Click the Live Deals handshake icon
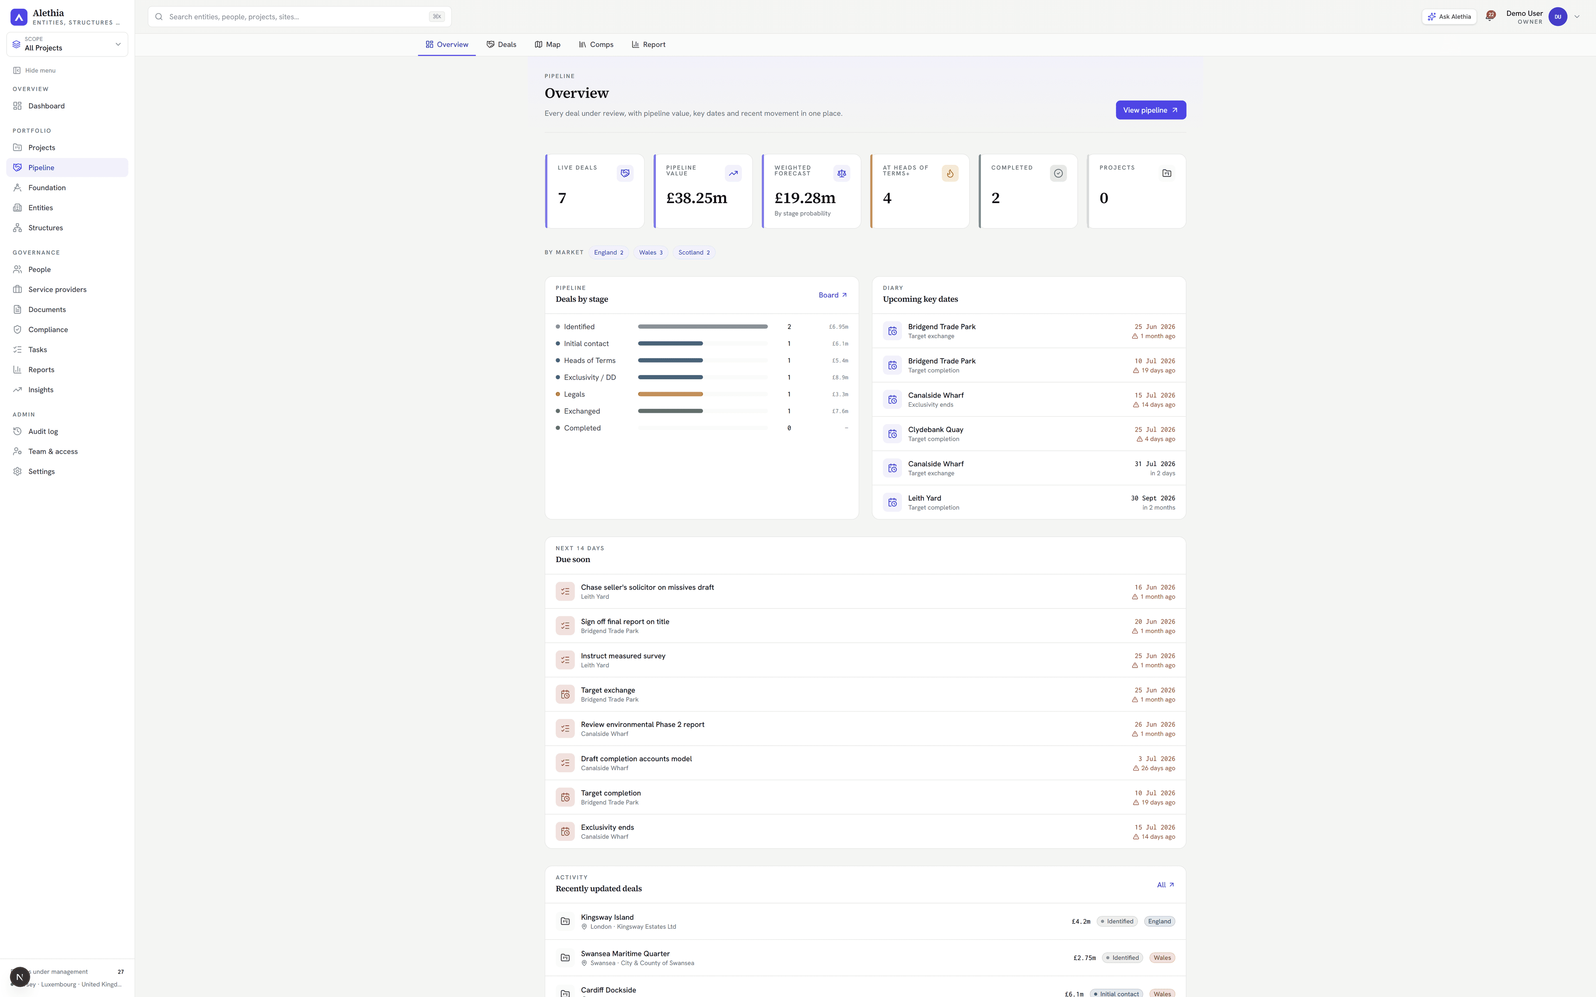Viewport: 1596px width, 997px height. [x=625, y=173]
